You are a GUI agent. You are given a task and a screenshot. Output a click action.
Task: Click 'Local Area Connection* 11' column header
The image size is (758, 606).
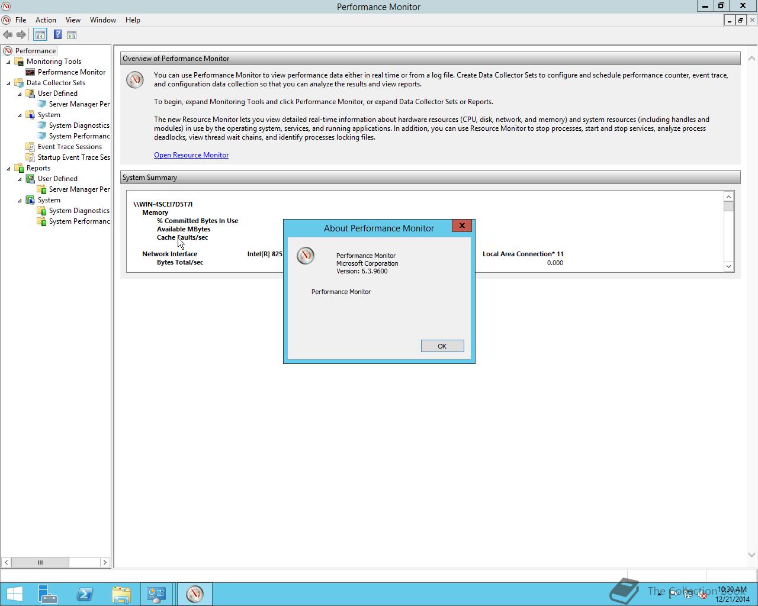point(523,254)
